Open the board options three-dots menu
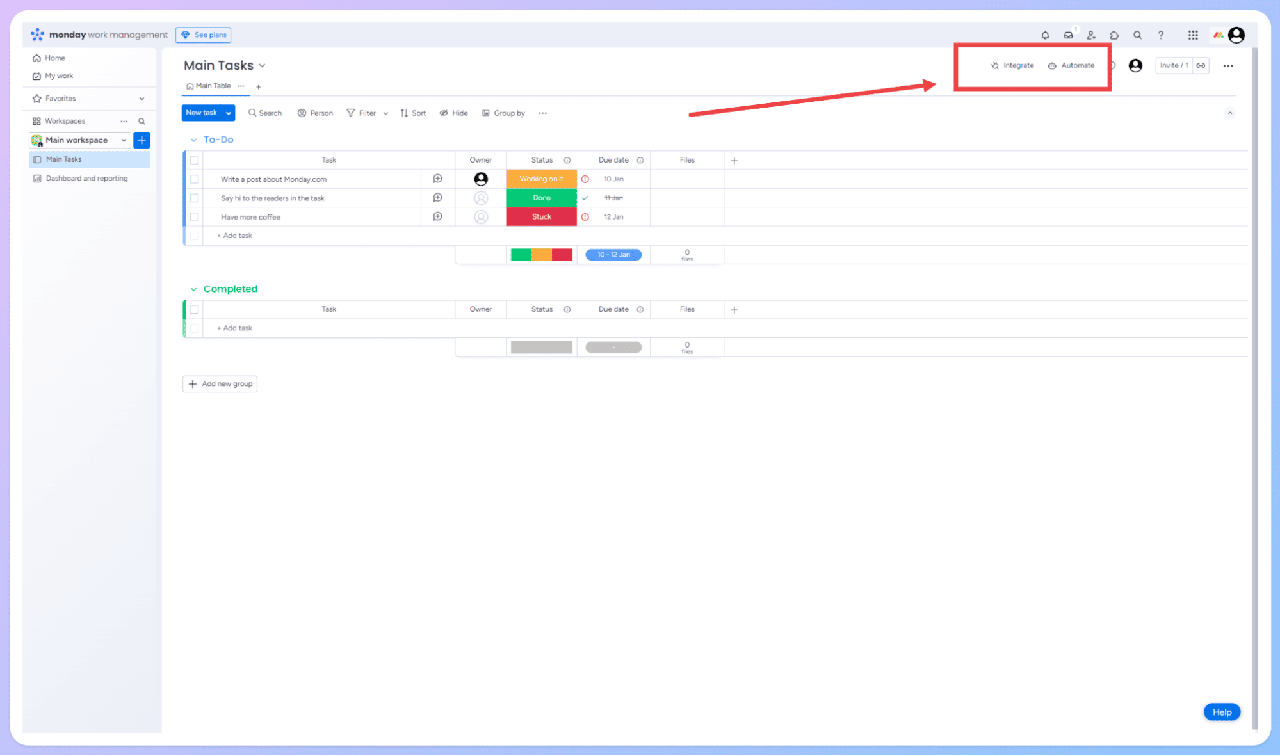Image resolution: width=1280 pixels, height=756 pixels. [x=1227, y=65]
